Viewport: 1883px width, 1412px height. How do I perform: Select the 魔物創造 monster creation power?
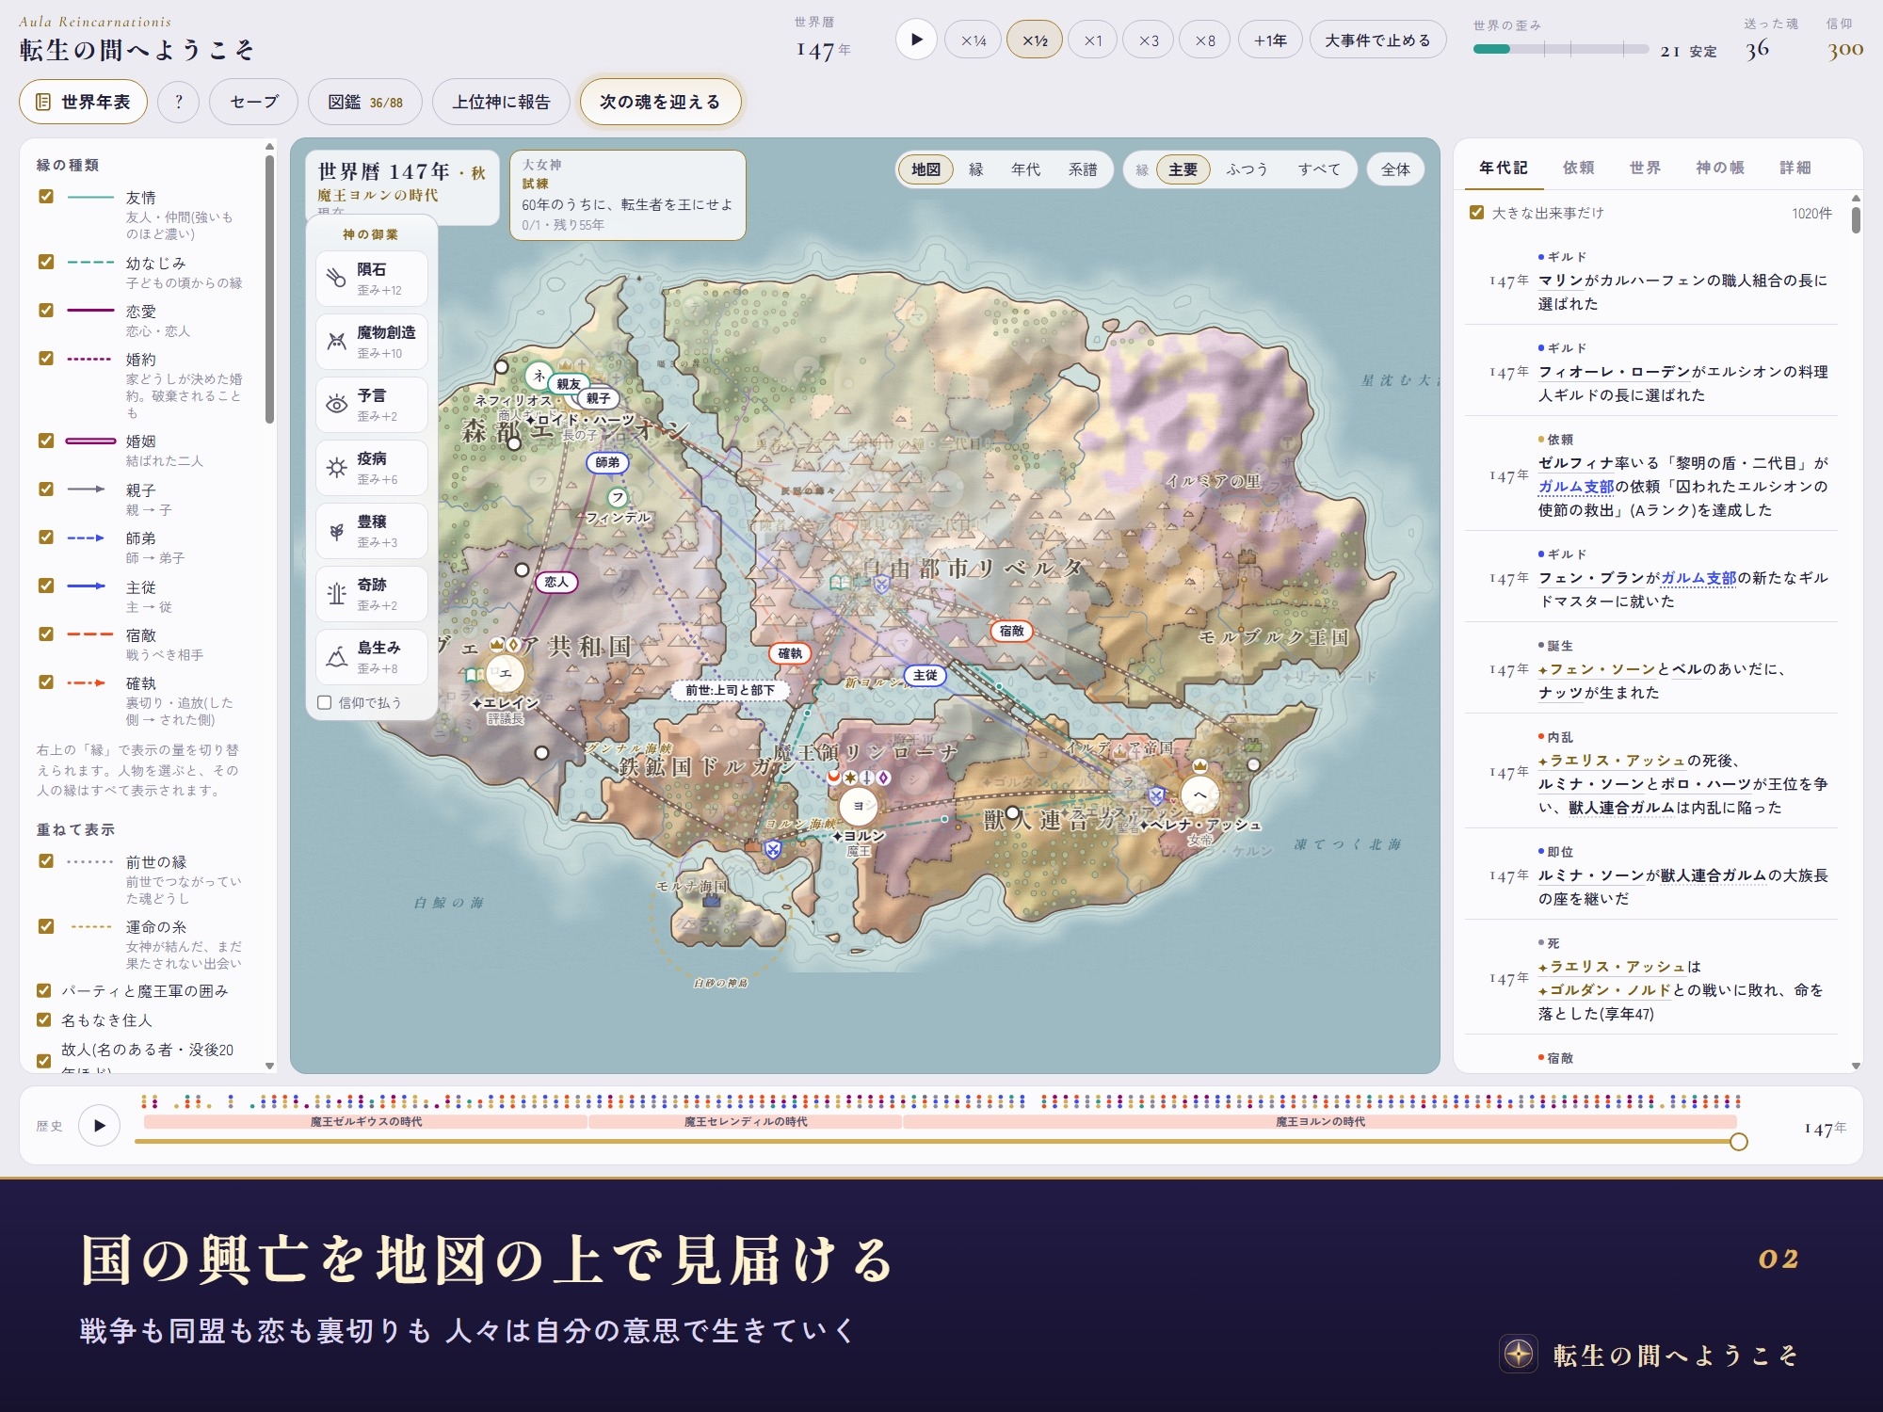click(371, 342)
